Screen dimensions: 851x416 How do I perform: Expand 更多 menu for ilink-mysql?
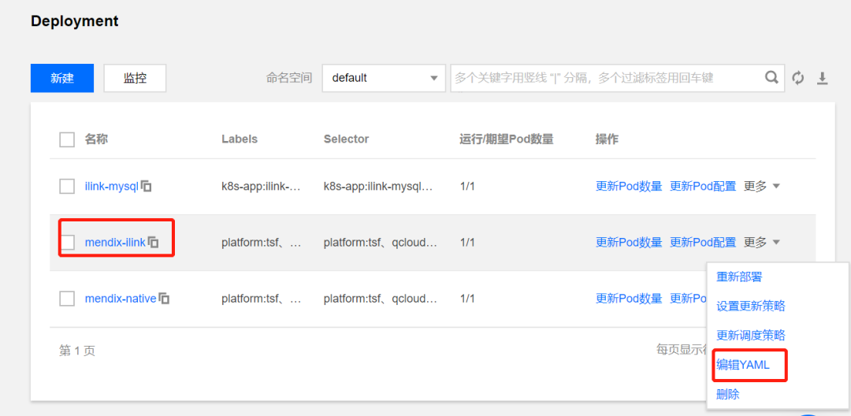[x=762, y=187]
